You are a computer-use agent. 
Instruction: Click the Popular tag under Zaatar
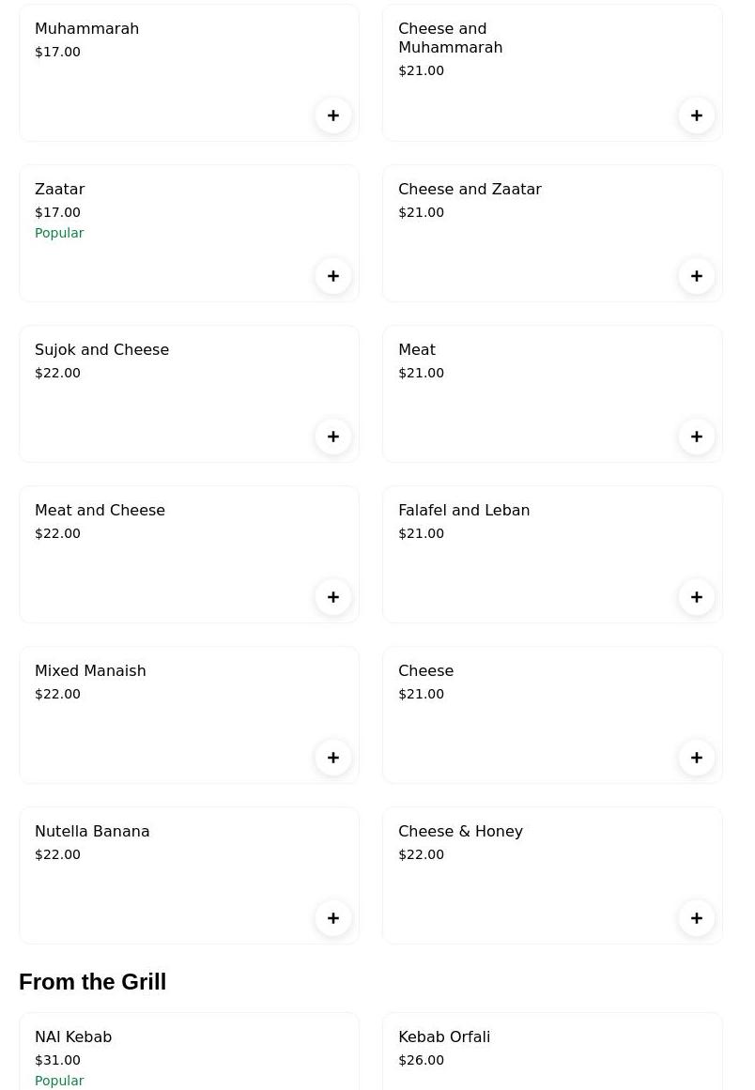[x=59, y=233]
